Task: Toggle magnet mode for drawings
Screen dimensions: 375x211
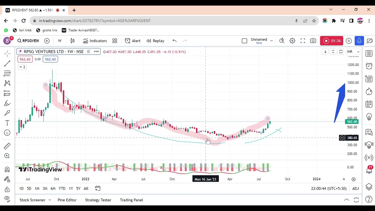Action: tap(7, 169)
